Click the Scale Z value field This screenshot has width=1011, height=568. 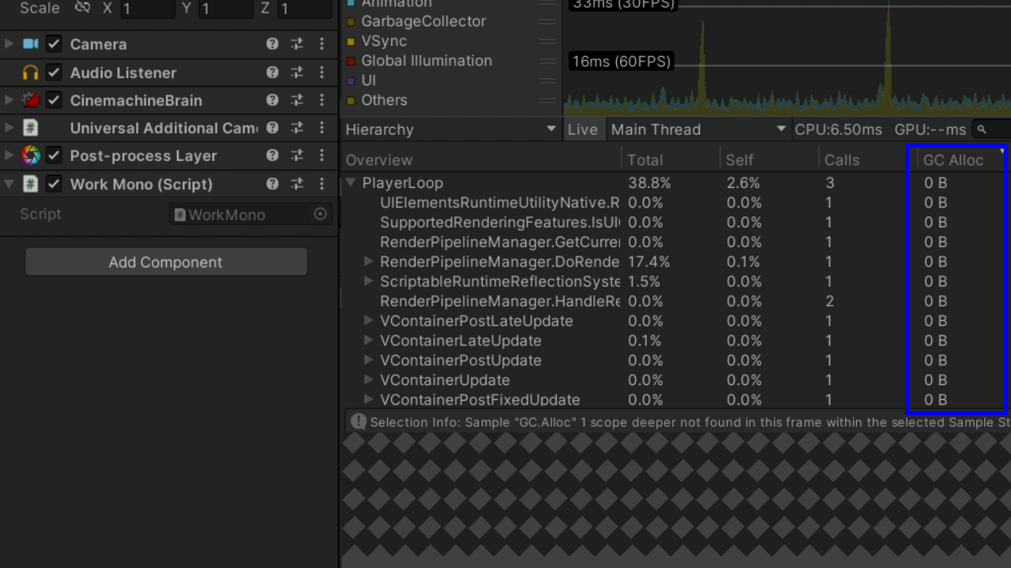305,9
